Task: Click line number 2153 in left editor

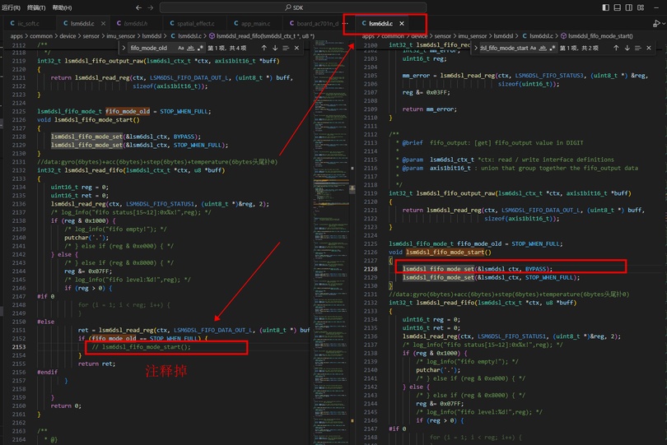Action: 19,347
